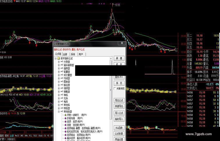
Task: Click the key icon beside 龙系
Action: pos(62,98)
